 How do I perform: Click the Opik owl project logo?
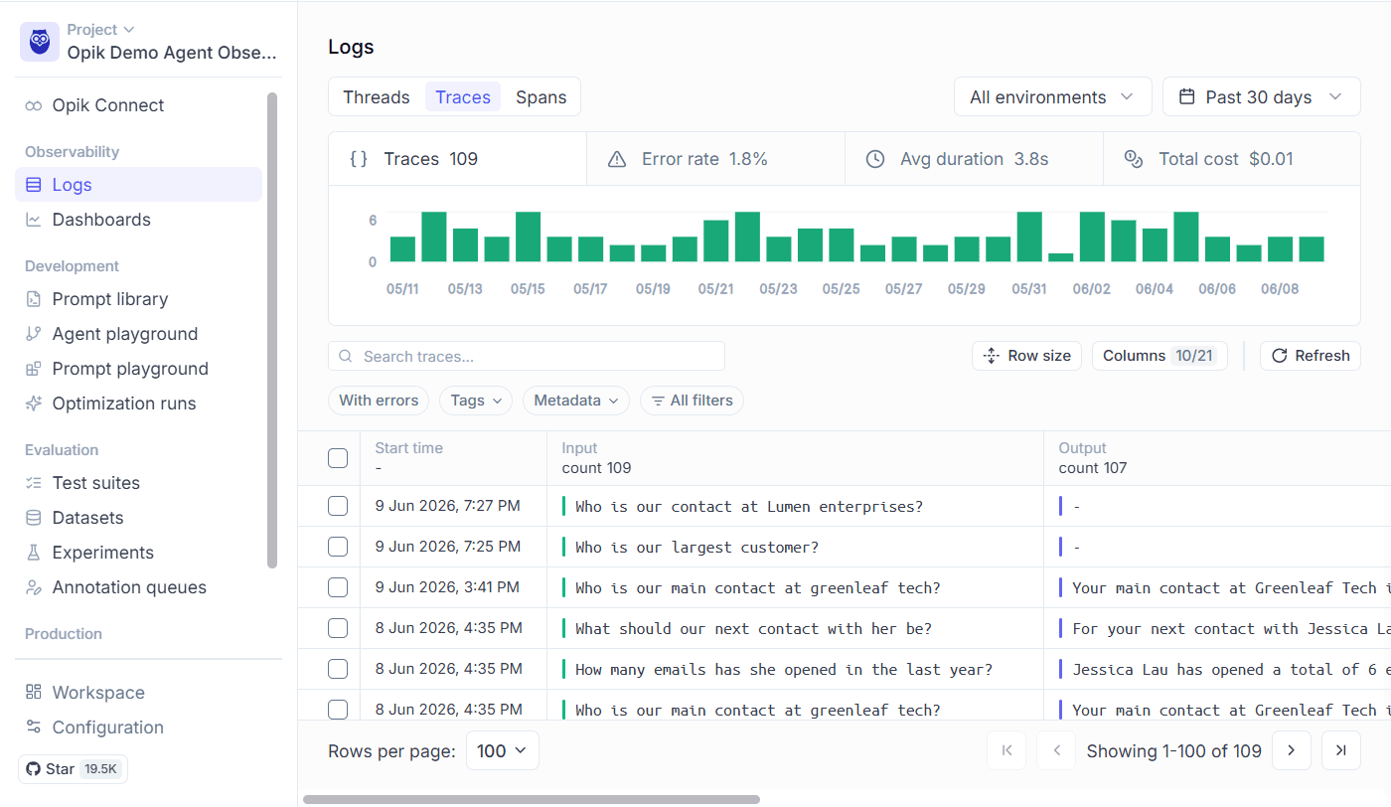pos(40,42)
